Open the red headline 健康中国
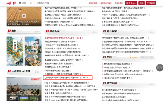The width and height of the screenshot is (163, 104). coord(63,38)
